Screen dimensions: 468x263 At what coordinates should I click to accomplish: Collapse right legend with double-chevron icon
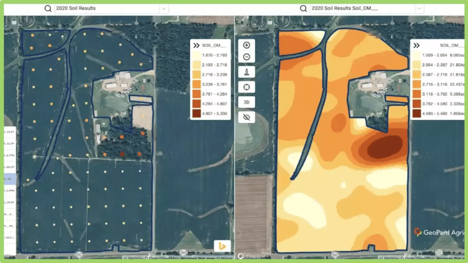(x=417, y=45)
